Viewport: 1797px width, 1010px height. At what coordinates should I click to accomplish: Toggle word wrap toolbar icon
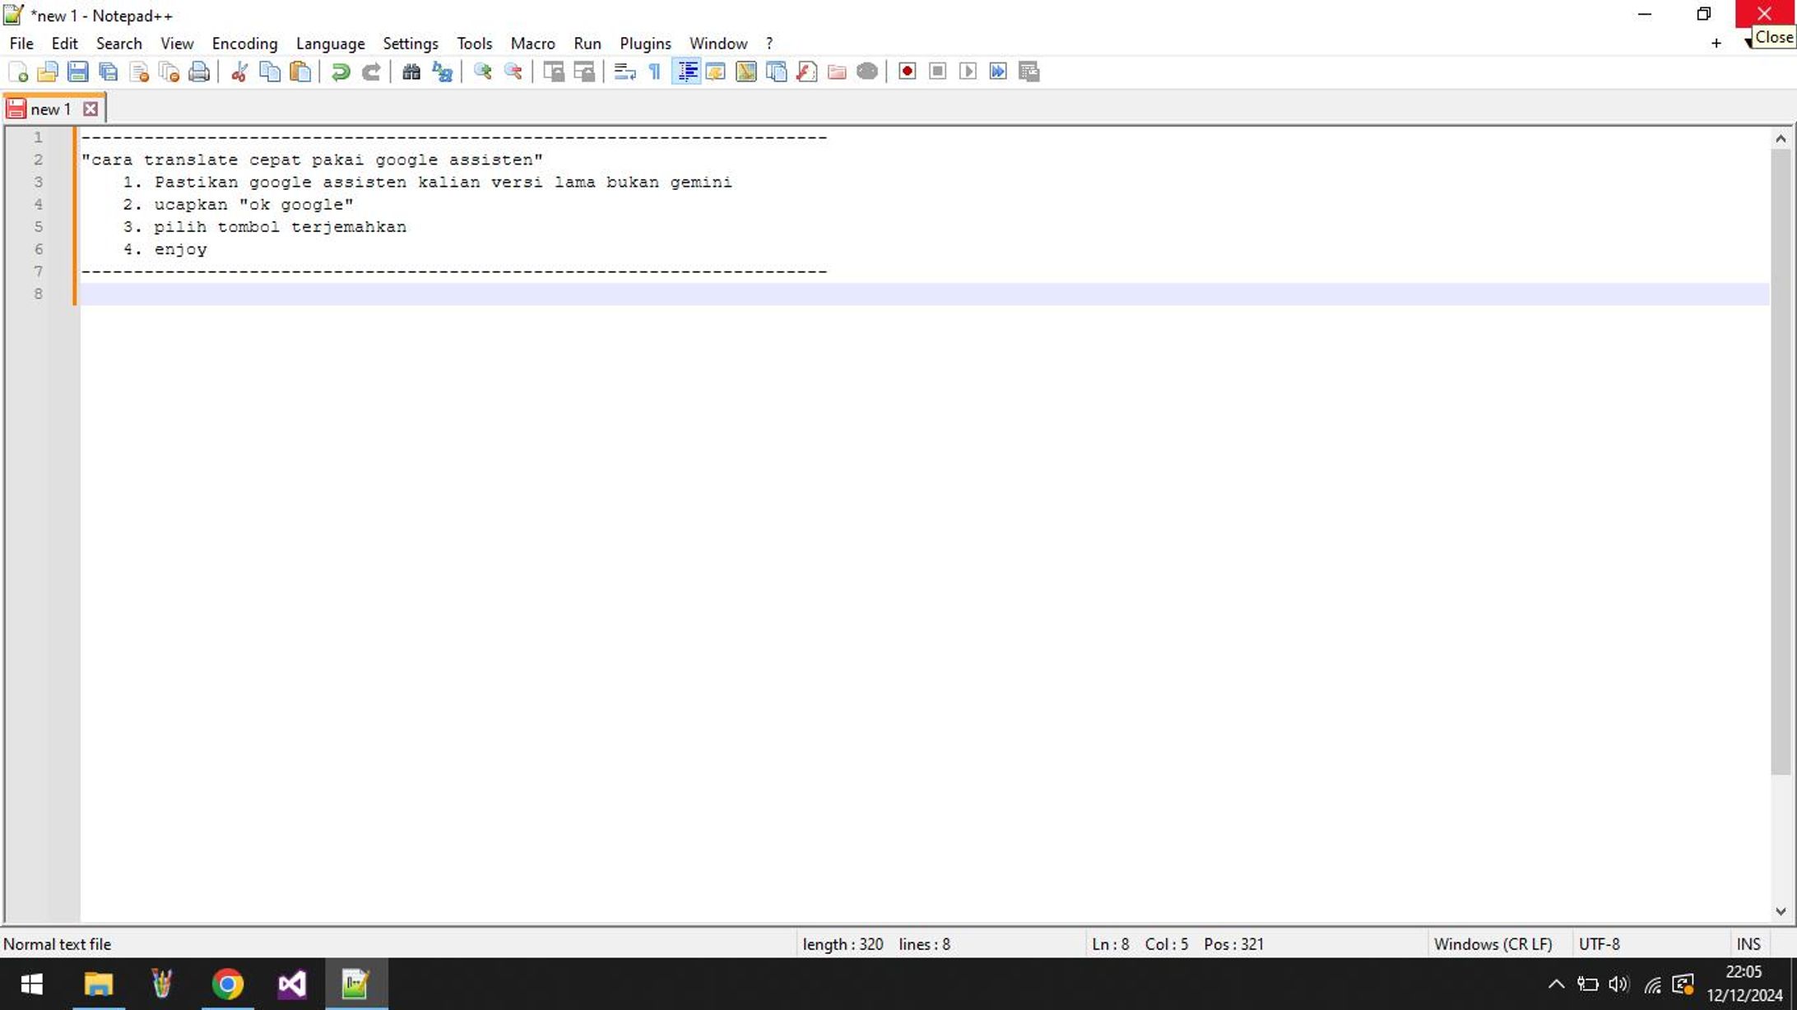click(625, 72)
